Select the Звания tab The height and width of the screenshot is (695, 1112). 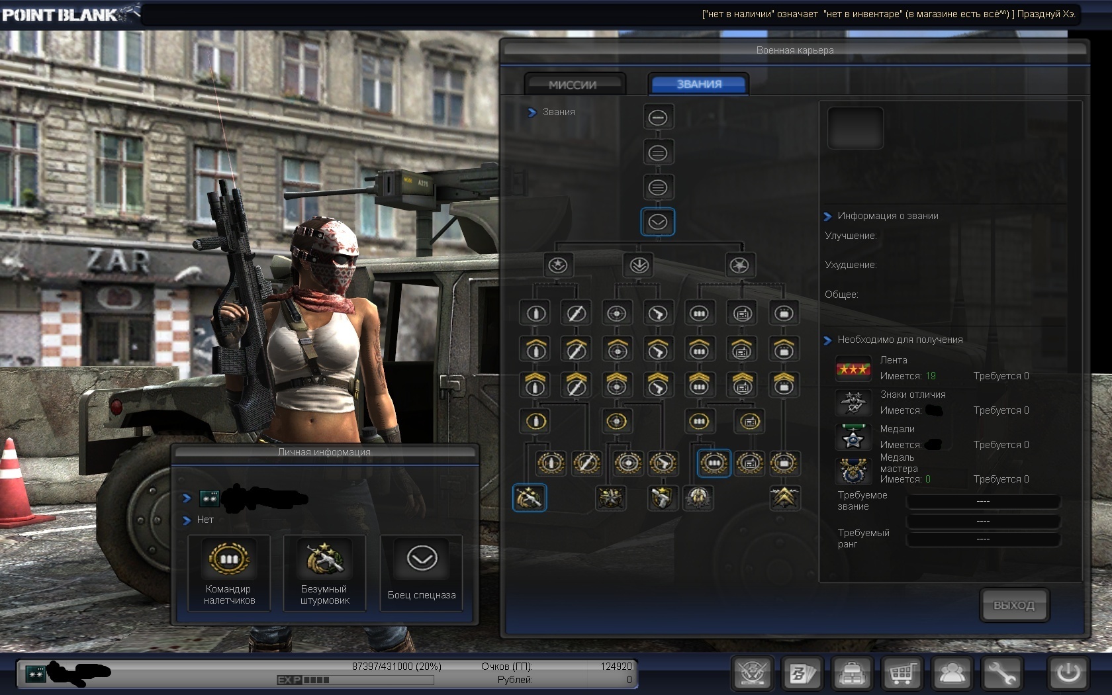pyautogui.click(x=699, y=84)
